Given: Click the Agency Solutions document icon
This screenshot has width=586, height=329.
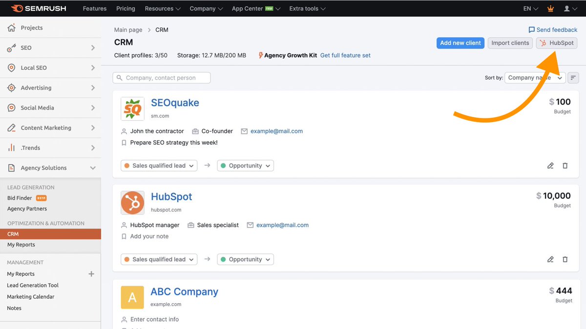Looking at the screenshot, I should pyautogui.click(x=11, y=168).
